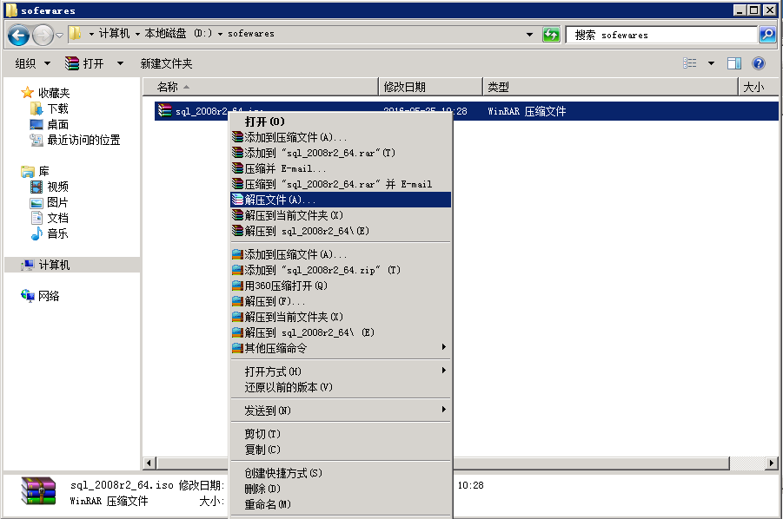Open the 组织 dropdown menu
Viewport: 783px width, 519px height.
pyautogui.click(x=33, y=63)
